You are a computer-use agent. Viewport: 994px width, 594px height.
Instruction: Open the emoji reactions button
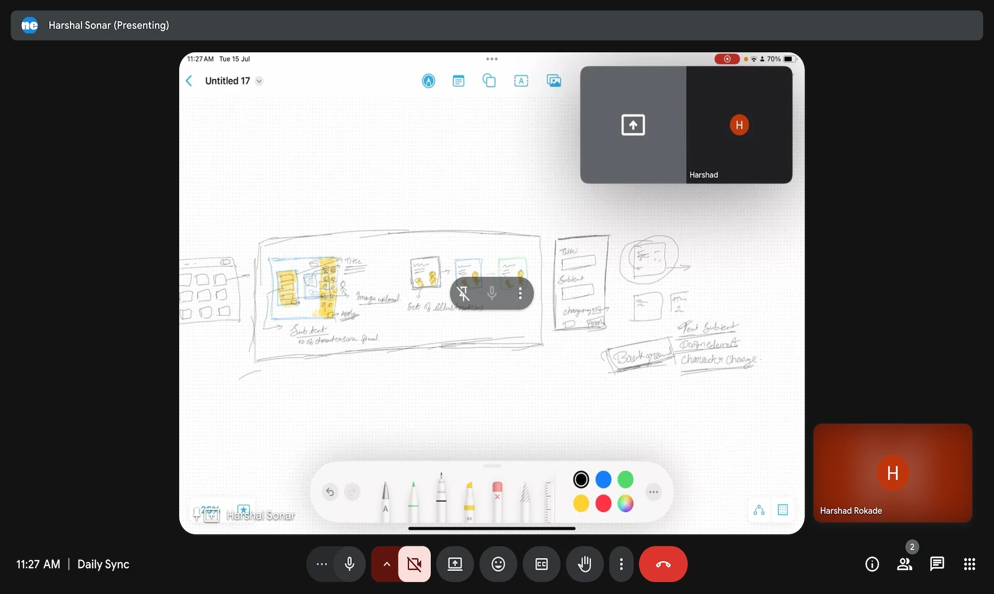tap(498, 564)
